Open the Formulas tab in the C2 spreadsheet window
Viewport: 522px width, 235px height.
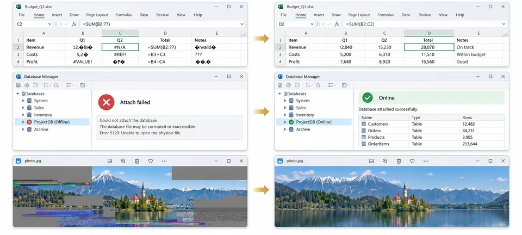123,15
